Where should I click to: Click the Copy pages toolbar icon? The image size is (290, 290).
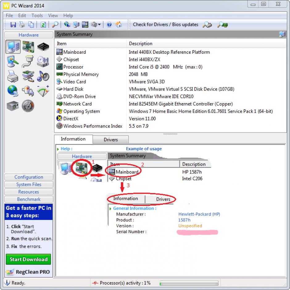coord(31,25)
